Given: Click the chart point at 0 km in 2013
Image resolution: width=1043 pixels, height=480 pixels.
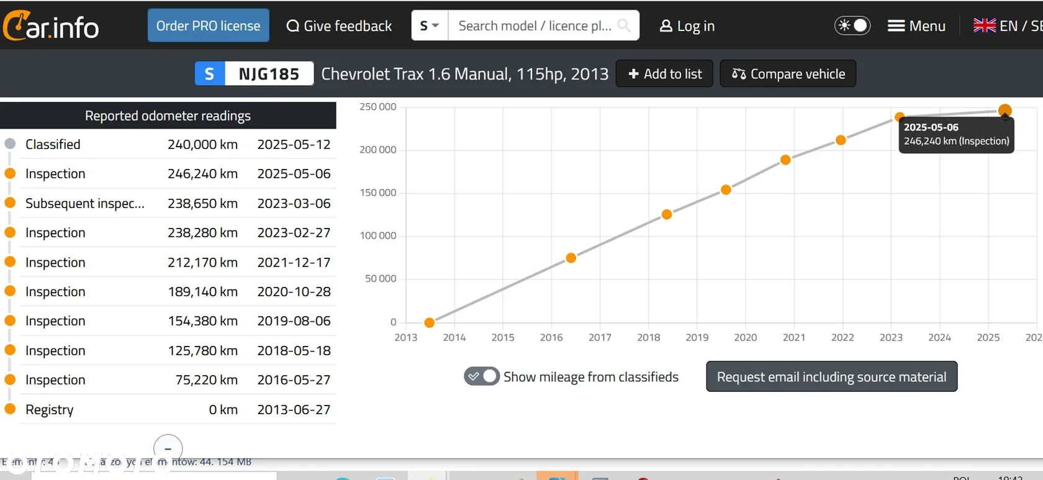Looking at the screenshot, I should pos(429,322).
